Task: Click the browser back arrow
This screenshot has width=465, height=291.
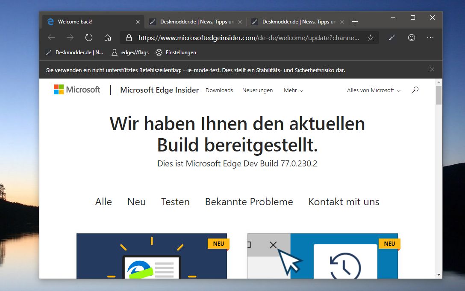Action: pyautogui.click(x=51, y=38)
